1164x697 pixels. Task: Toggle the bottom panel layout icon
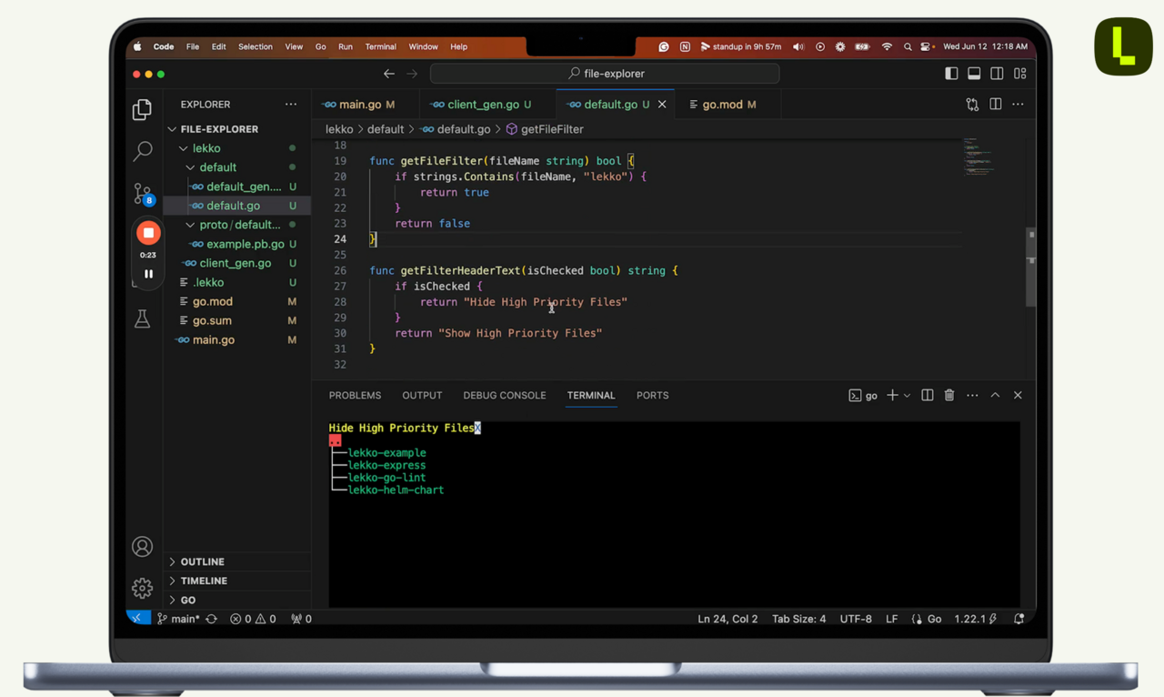974,74
